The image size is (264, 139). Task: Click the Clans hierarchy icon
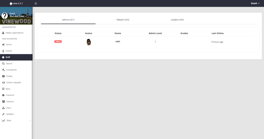point(3,108)
